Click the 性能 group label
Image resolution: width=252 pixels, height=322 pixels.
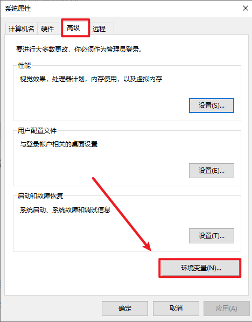click(x=24, y=66)
